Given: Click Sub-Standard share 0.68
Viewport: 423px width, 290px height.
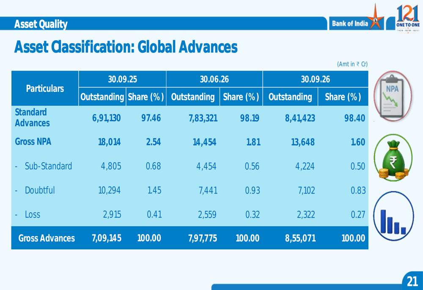Looking at the screenshot, I should tap(153, 166).
